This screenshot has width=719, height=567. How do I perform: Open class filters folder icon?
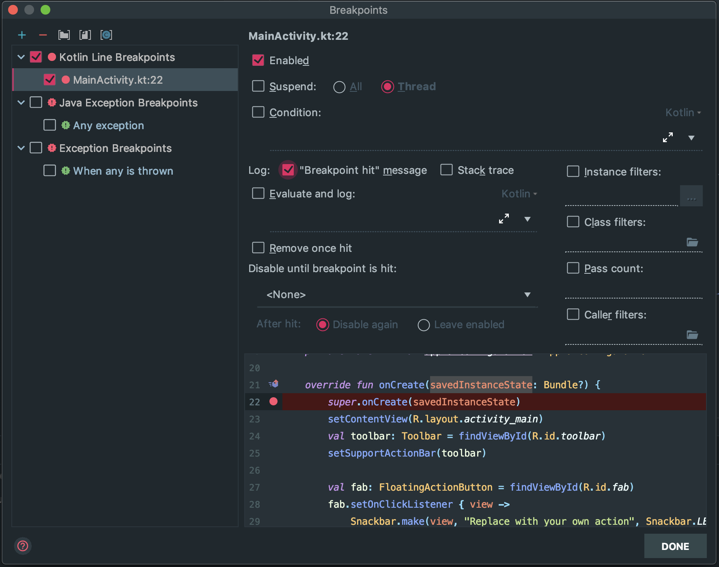693,242
